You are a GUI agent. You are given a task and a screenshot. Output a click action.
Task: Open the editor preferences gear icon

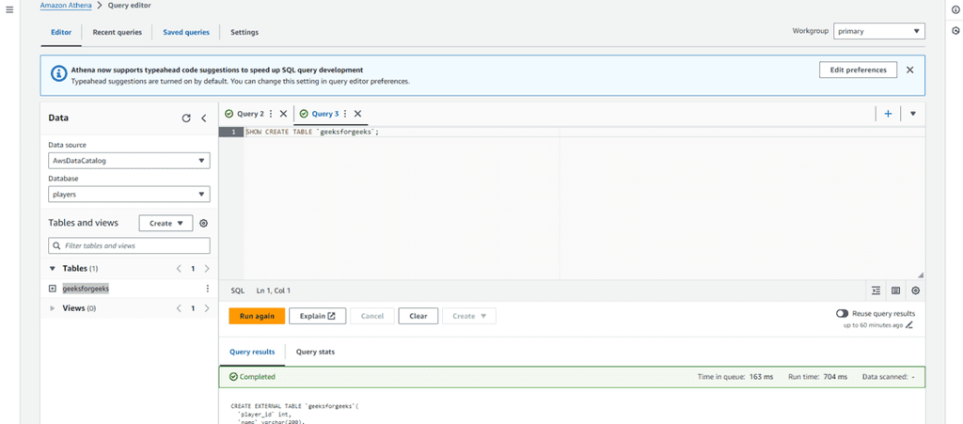point(916,291)
